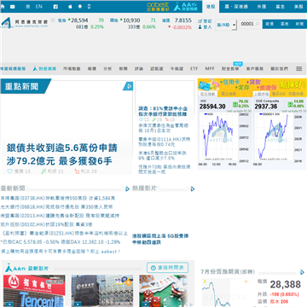Open the grey building video thumbnail

point(102,291)
